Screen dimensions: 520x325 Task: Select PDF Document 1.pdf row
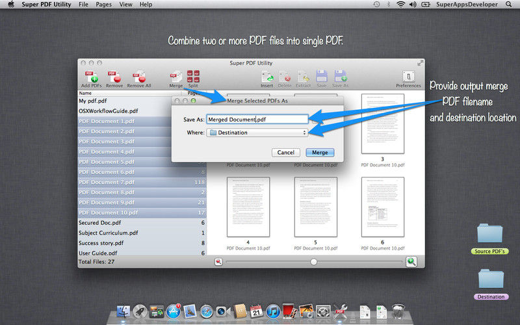pos(125,122)
